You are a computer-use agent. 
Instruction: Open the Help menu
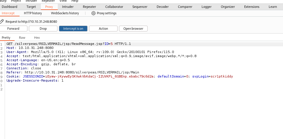pyautogui.click(x=75, y=1)
